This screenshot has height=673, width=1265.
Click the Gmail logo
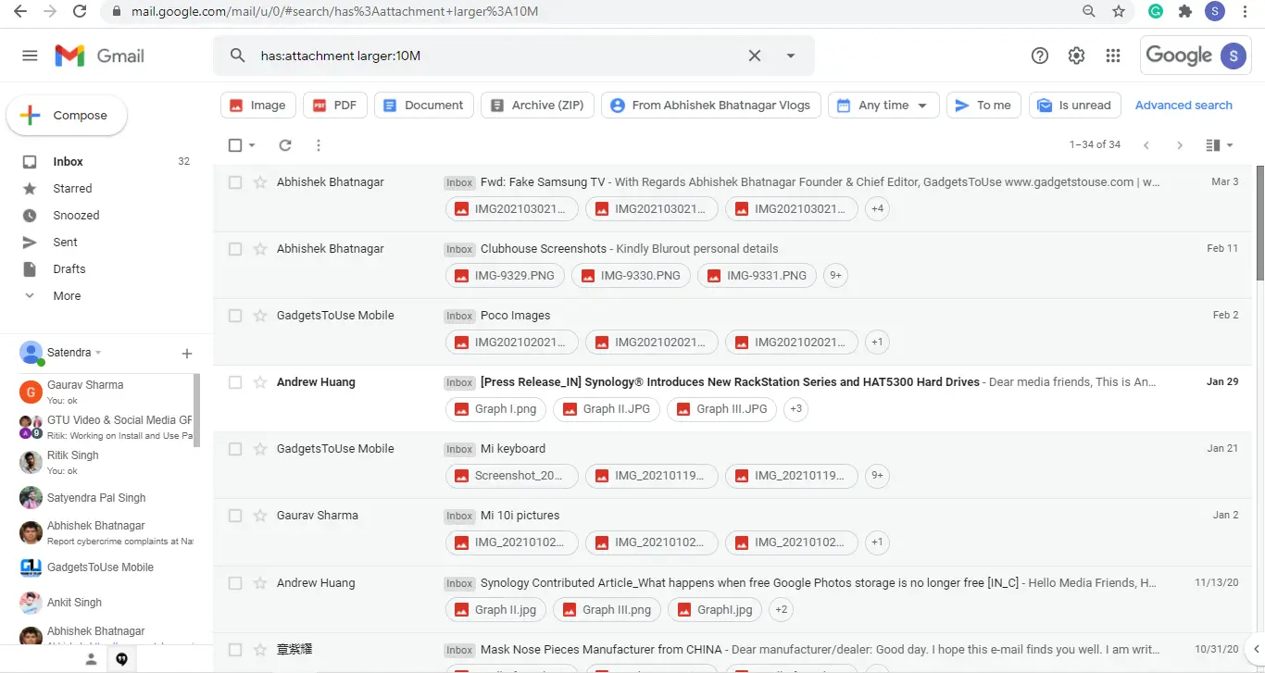click(99, 56)
